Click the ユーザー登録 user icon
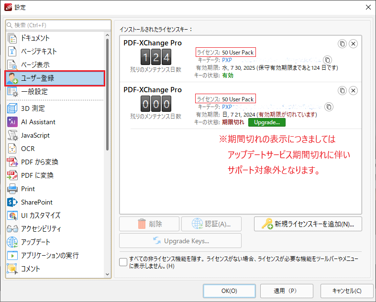Viewport: 376px width, 302px height. 12,78
